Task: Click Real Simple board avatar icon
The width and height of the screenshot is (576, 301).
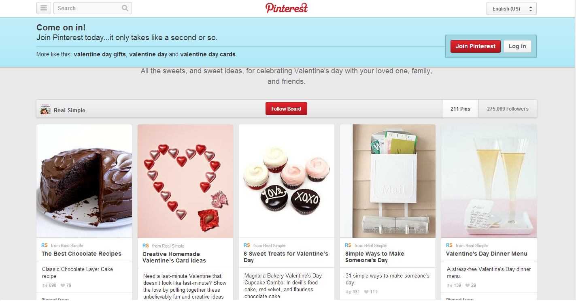Action: point(45,109)
